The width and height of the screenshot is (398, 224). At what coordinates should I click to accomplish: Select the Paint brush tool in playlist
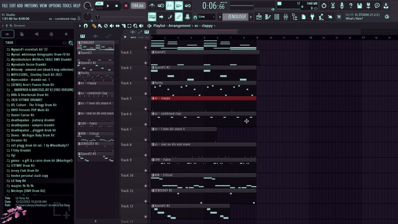tap(100, 26)
